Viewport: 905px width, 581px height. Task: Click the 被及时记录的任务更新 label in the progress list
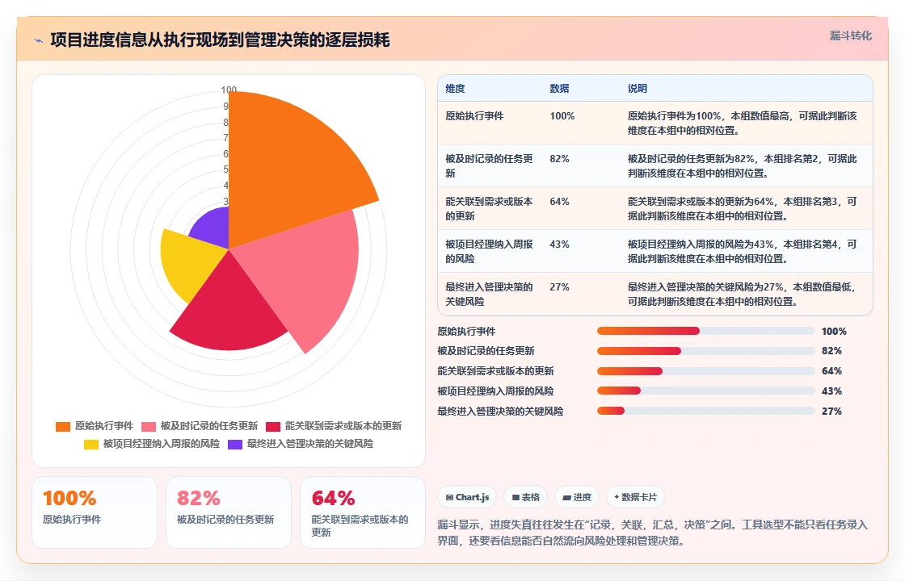(x=486, y=351)
